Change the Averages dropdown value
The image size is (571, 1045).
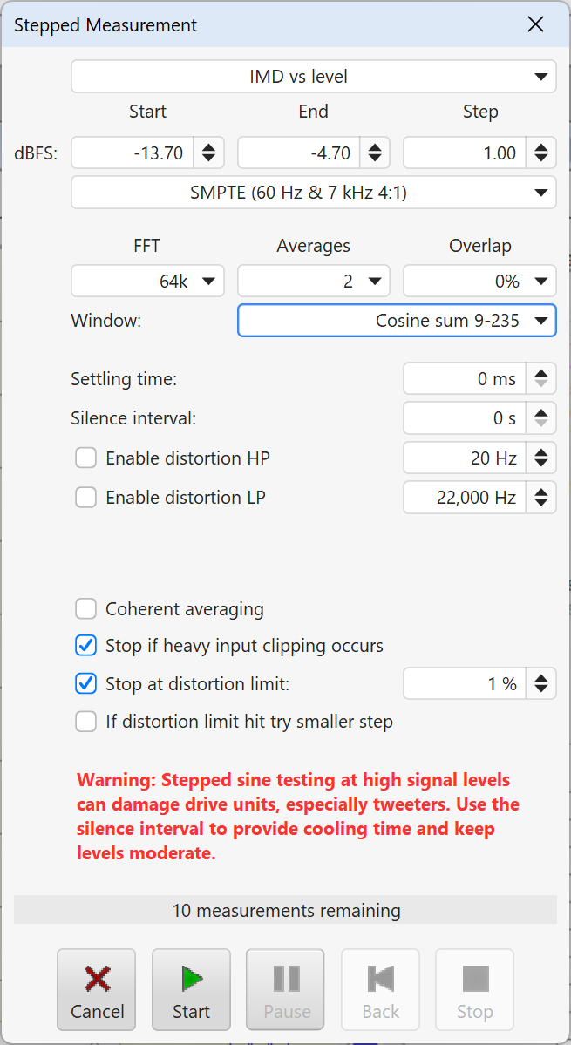[x=313, y=282]
